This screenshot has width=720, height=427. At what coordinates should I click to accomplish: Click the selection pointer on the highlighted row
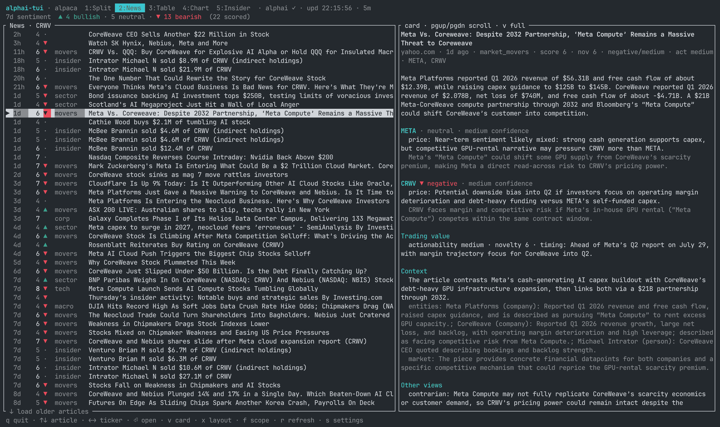(x=8, y=113)
